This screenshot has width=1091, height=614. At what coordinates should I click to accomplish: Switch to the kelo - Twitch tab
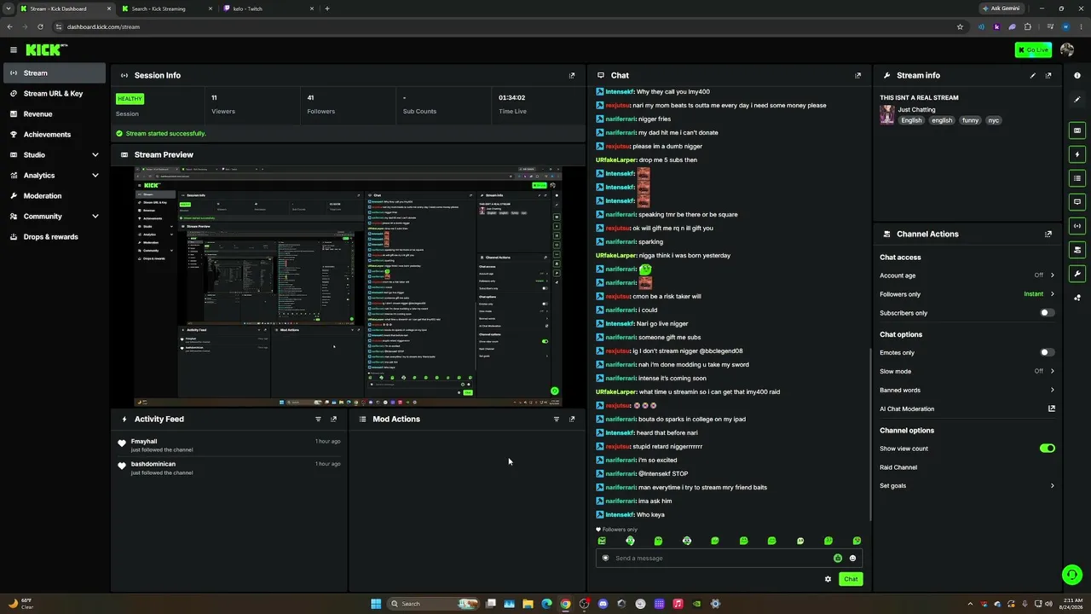[268, 9]
